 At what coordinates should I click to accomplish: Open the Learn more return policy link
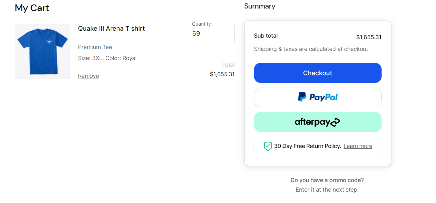358,146
